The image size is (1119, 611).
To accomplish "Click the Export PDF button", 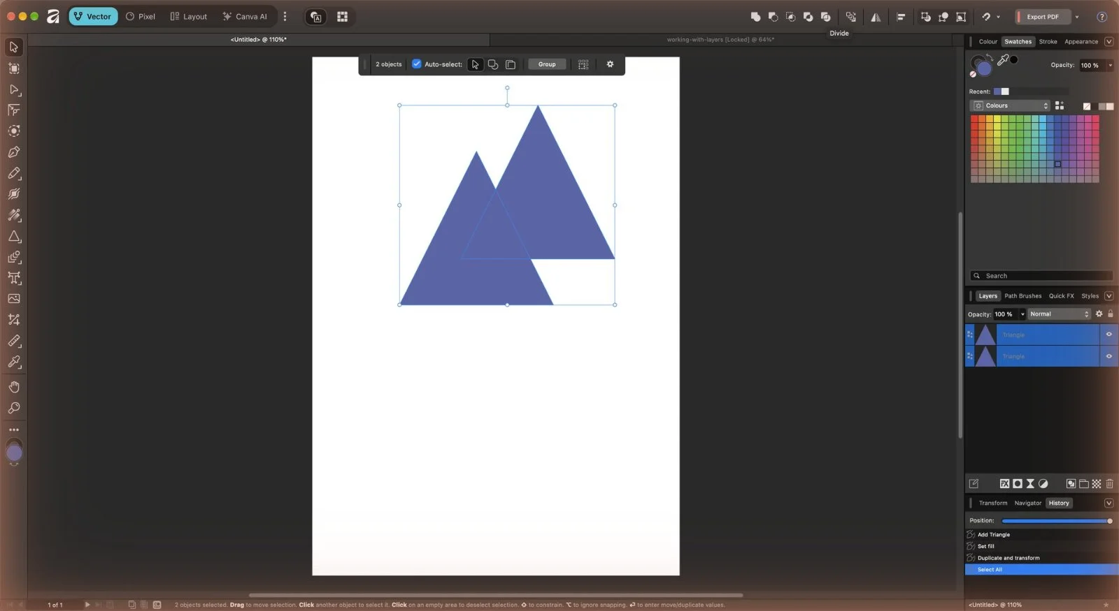I will click(x=1042, y=17).
